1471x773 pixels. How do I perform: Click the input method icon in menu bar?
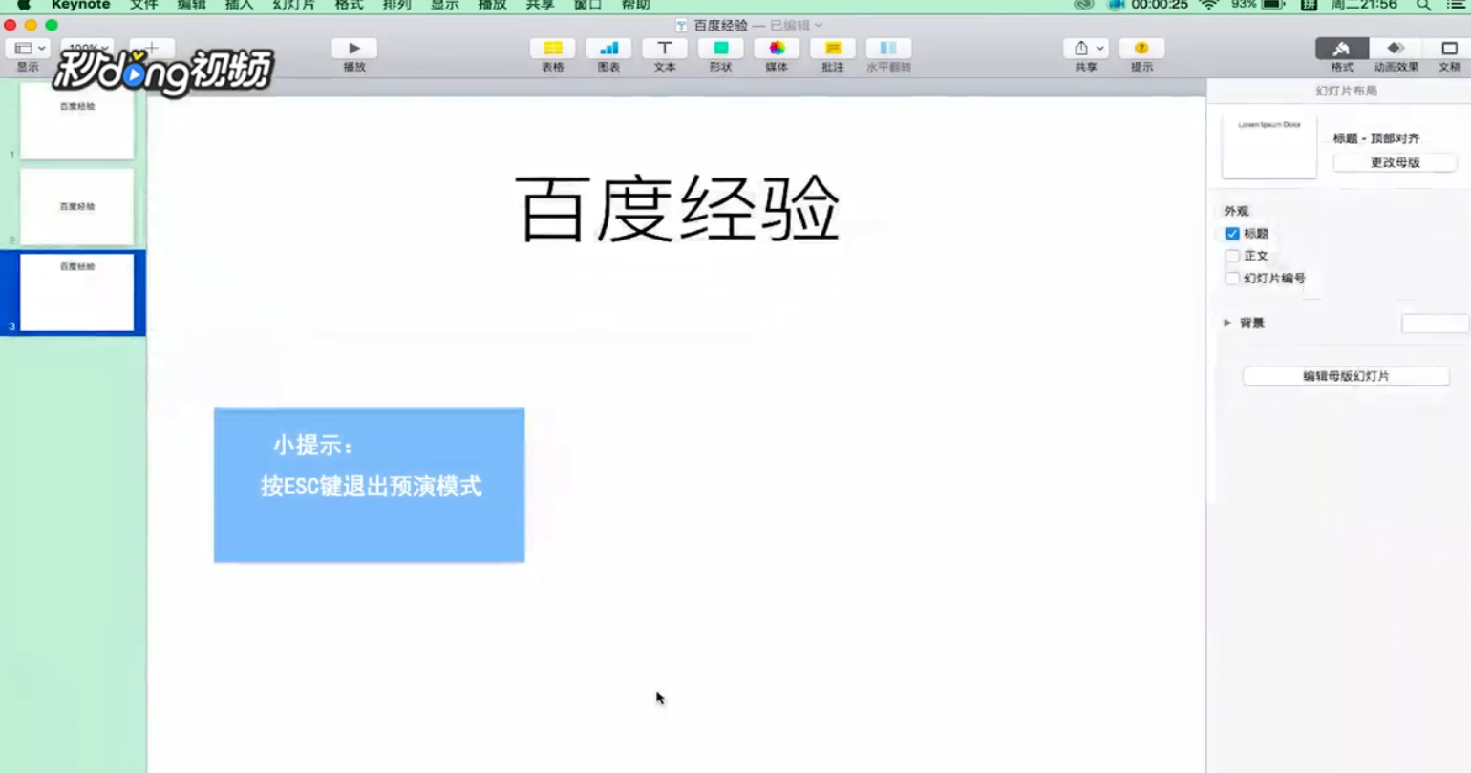pyautogui.click(x=1309, y=5)
